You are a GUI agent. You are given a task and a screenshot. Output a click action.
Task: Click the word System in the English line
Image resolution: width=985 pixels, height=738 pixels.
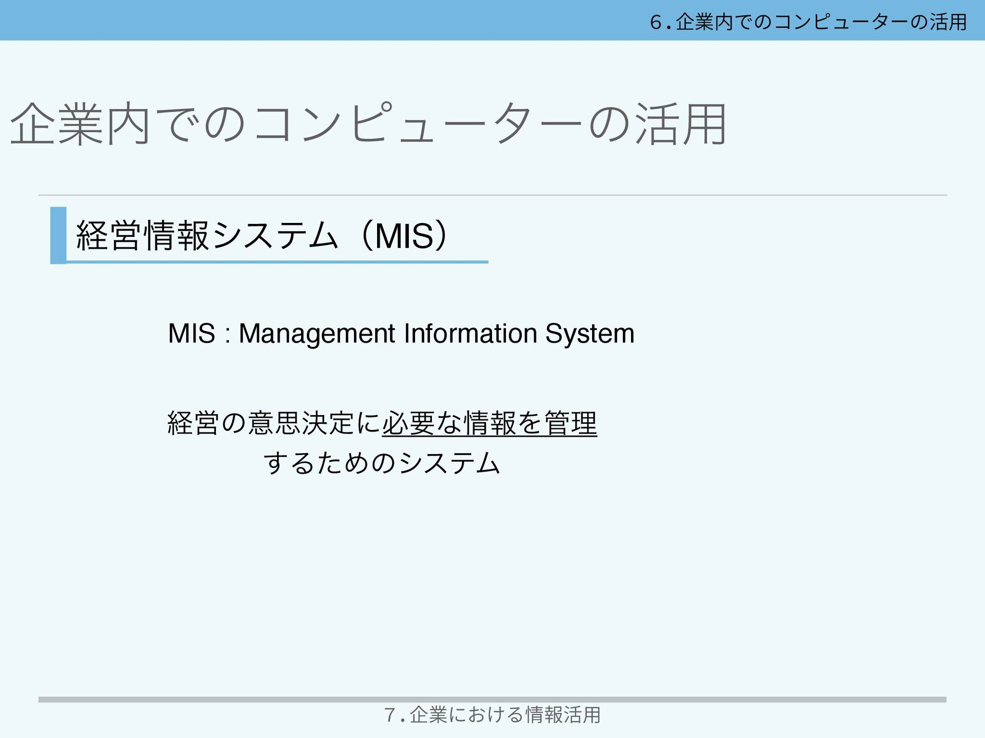[589, 334]
